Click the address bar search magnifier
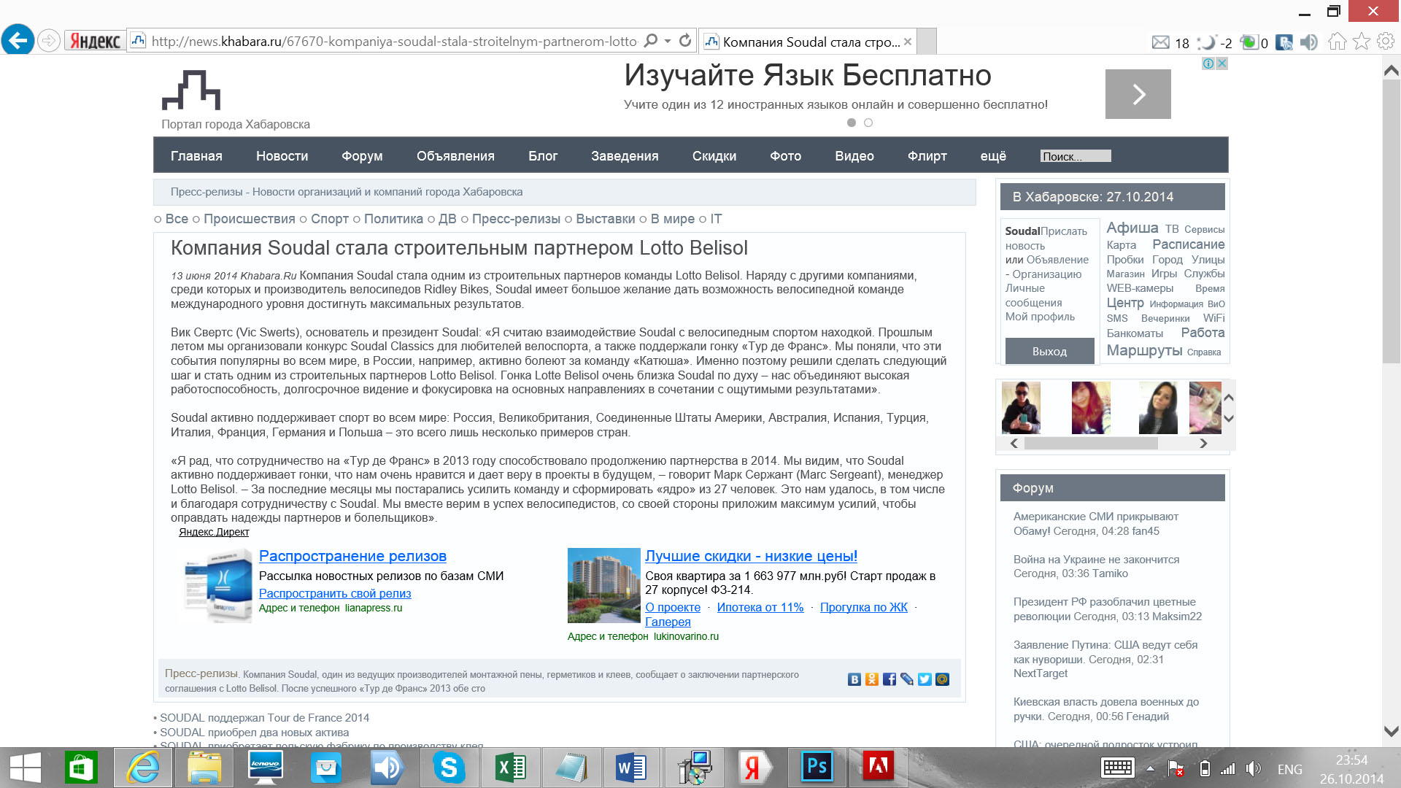Screen dimensions: 1401x788 651,41
